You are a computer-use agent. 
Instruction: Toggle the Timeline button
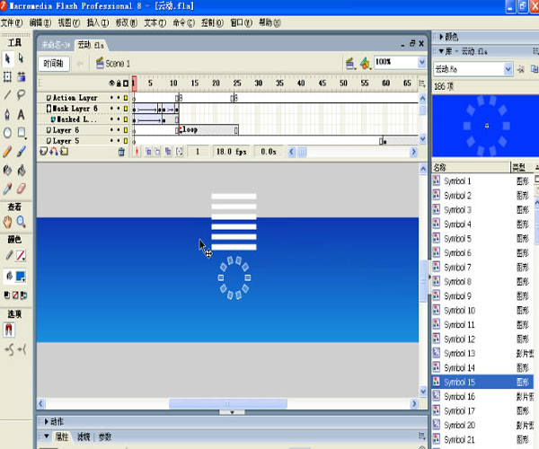point(54,63)
